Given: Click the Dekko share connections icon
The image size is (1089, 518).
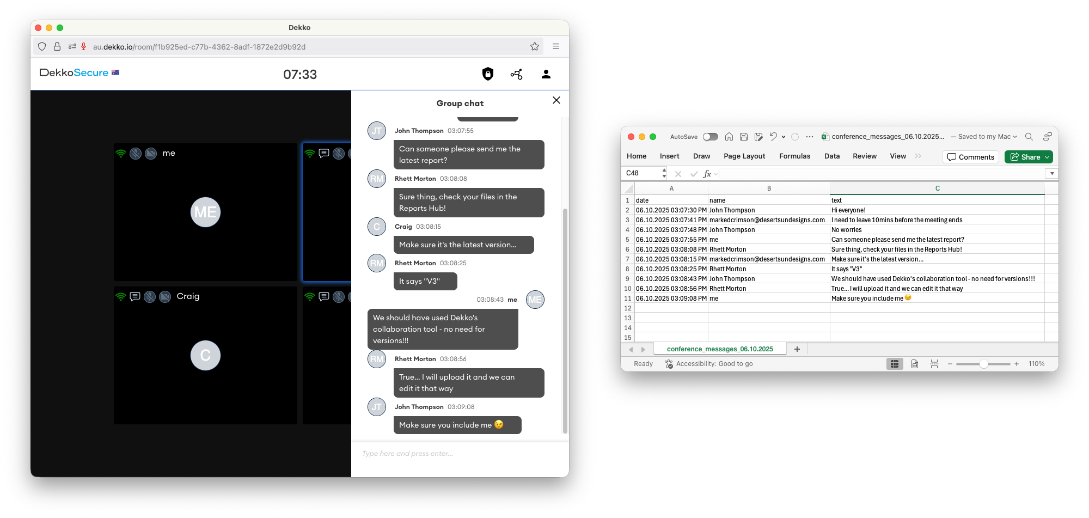Looking at the screenshot, I should click(516, 74).
